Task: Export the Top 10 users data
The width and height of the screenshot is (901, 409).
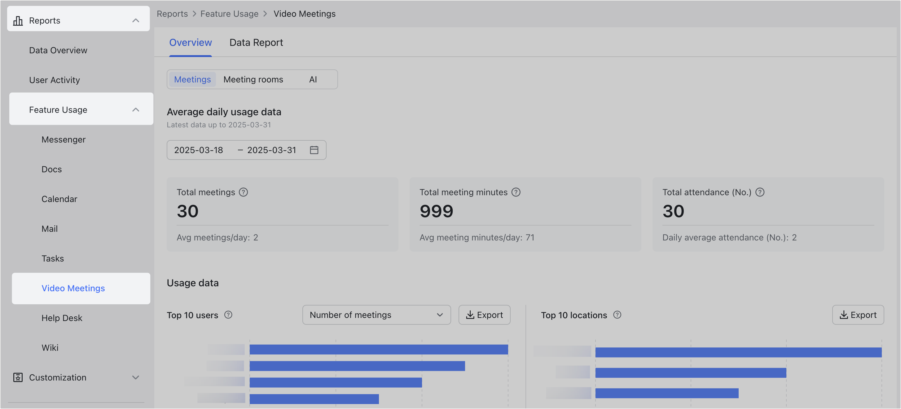Action: (485, 315)
